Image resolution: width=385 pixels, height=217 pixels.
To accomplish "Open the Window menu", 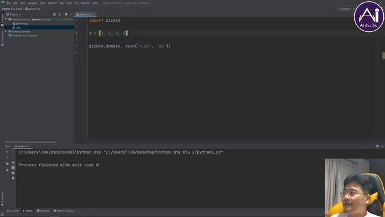I will 85,3.
